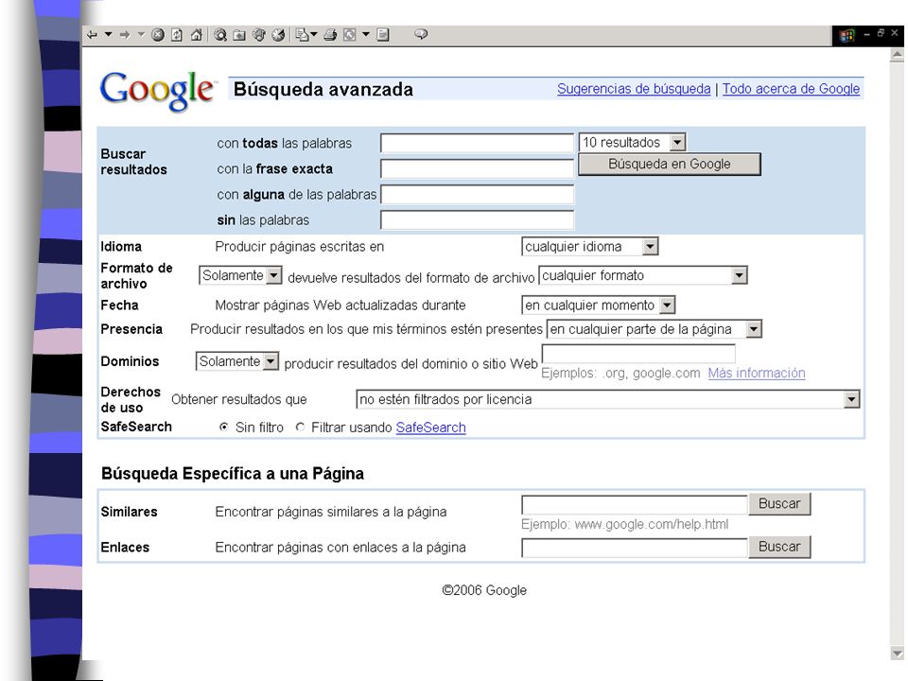This screenshot has height=681, width=908.
Task: Open the Dominios 'Solamente' dropdown
Action: (x=237, y=361)
